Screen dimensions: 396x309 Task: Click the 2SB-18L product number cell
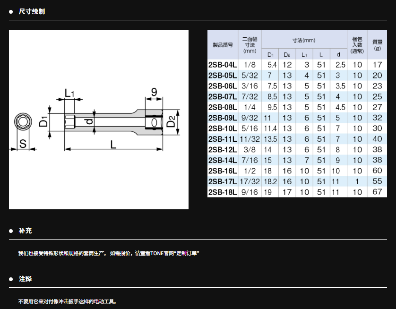[223, 192]
